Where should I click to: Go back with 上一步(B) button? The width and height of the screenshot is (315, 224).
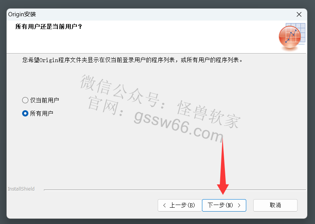[179, 205]
